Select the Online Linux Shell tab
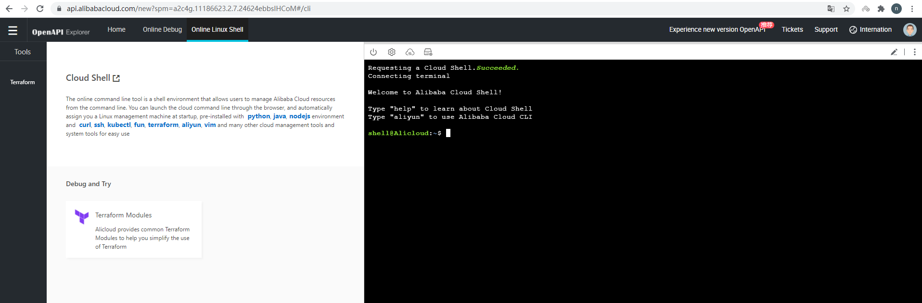922x303 pixels. coord(218,29)
